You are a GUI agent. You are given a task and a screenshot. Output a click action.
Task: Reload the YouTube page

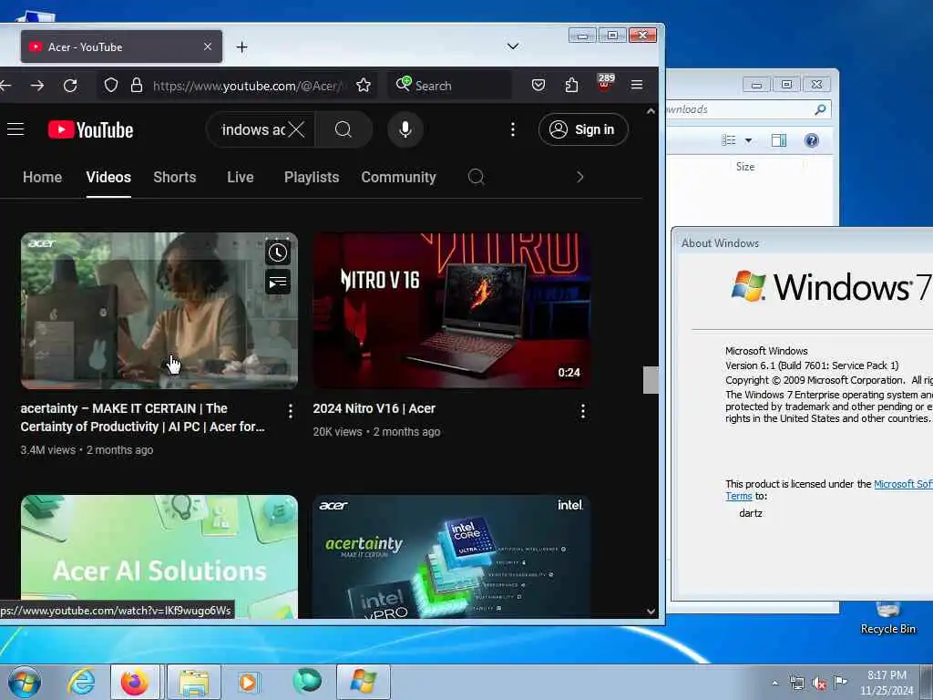coord(70,86)
